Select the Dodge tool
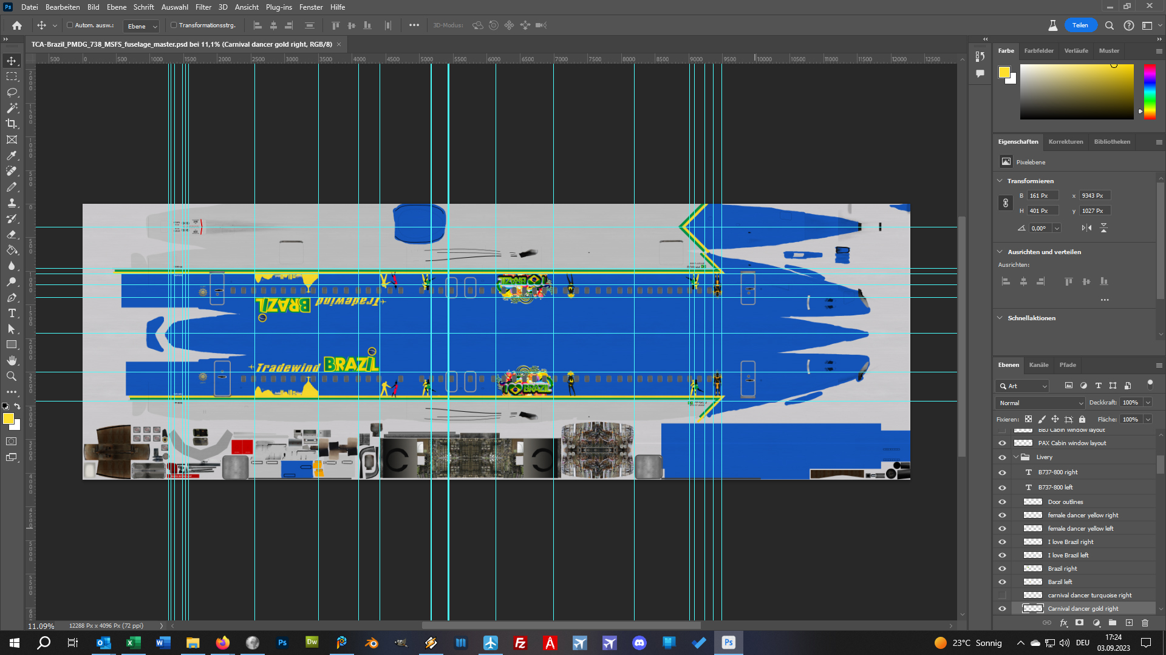Screen dimensions: 1166x655 tap(12, 281)
